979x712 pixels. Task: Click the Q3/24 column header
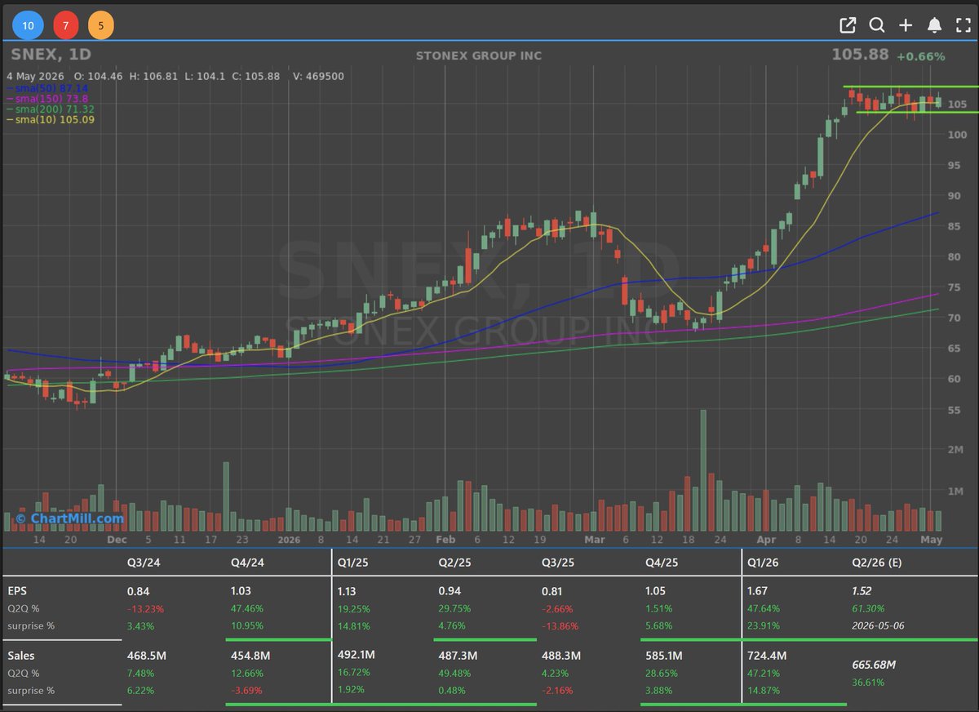coord(143,563)
